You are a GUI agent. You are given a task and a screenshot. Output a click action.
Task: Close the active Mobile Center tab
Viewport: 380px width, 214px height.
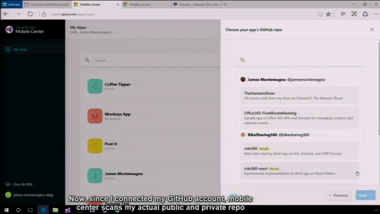point(118,4)
